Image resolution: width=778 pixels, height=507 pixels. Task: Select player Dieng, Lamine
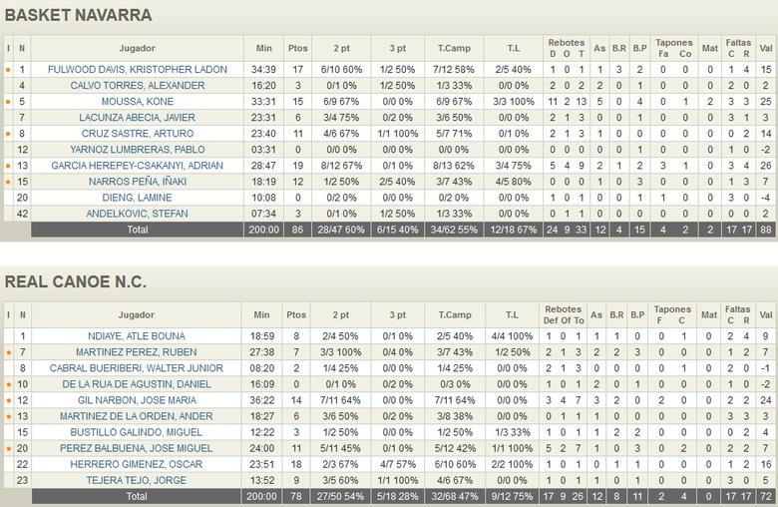tap(137, 198)
